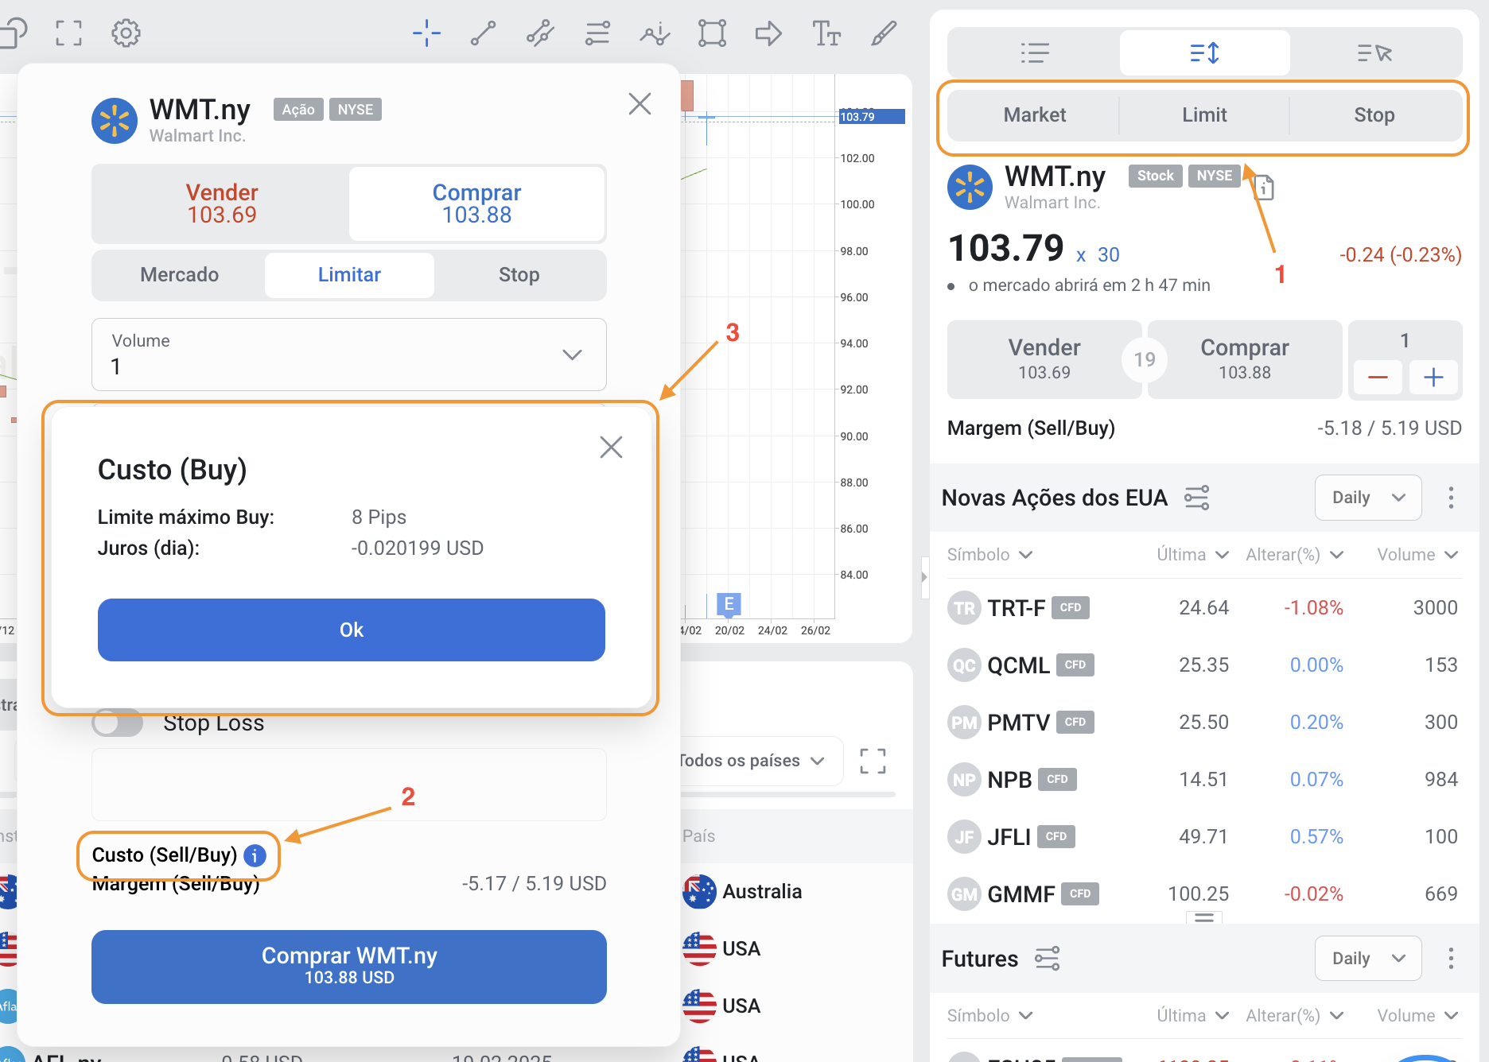Close the WMT.ny order dialog
Image resolution: width=1489 pixels, height=1062 pixels.
[x=640, y=103]
